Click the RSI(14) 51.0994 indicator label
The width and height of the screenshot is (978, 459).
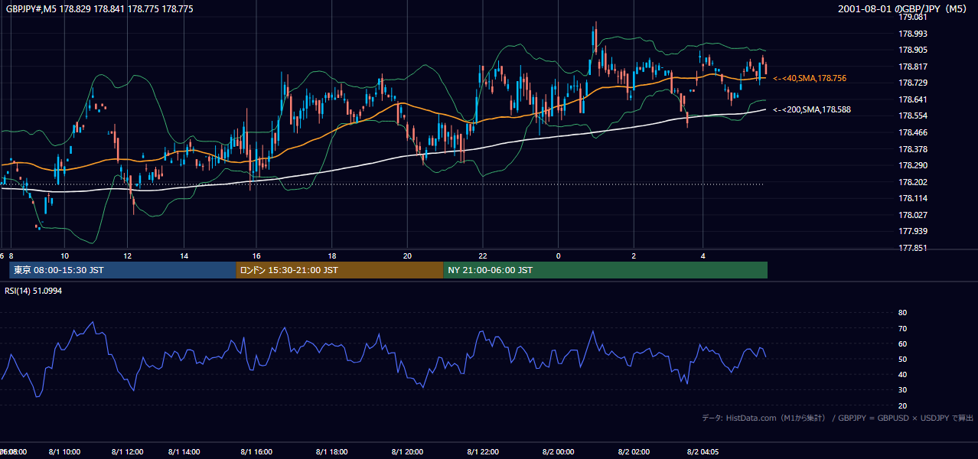pyautogui.click(x=34, y=291)
